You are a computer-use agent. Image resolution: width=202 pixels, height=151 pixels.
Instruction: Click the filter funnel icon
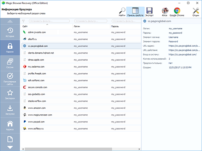tap(23, 21)
